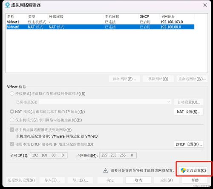Click the 确定 button

(x=110, y=180)
